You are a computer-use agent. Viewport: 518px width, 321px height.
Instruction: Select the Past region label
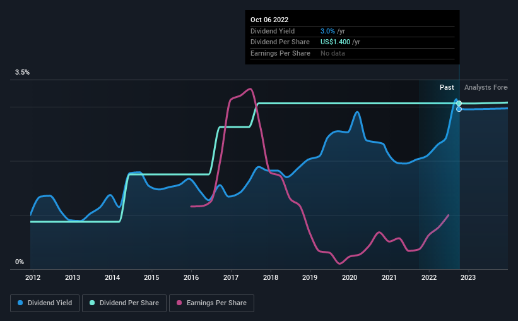tap(447, 87)
